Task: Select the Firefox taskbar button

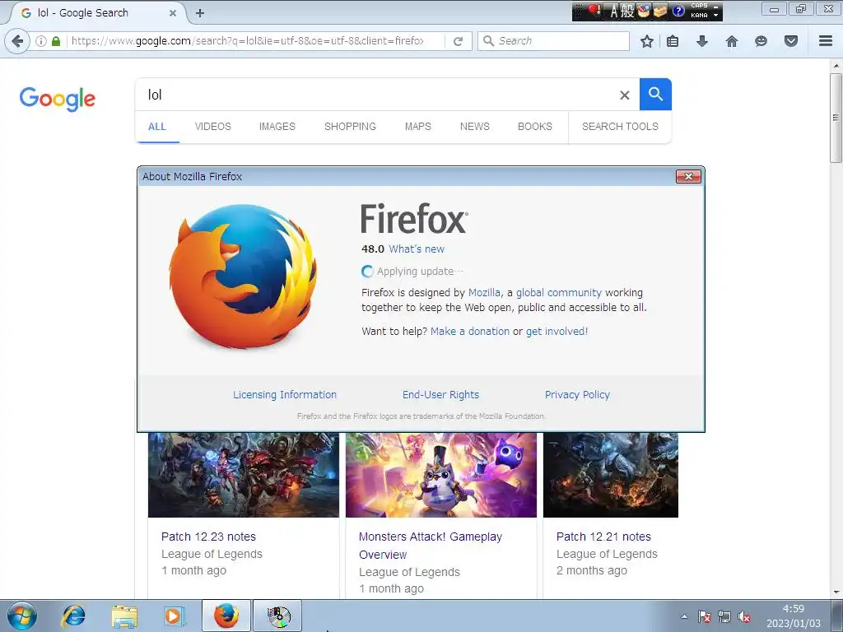Action: 226,616
